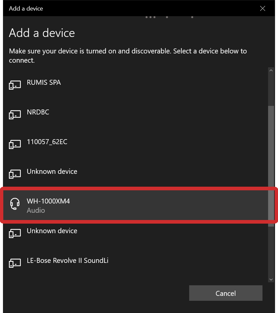The image size is (278, 313).
Task: Click the device list scrollbar thumb
Action: (271, 165)
